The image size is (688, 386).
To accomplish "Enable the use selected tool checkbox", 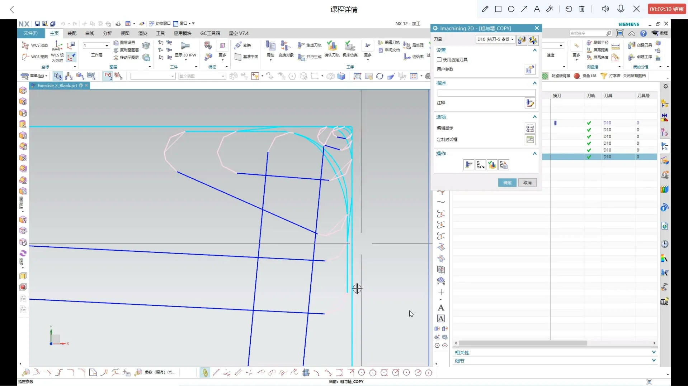I will pyautogui.click(x=439, y=59).
